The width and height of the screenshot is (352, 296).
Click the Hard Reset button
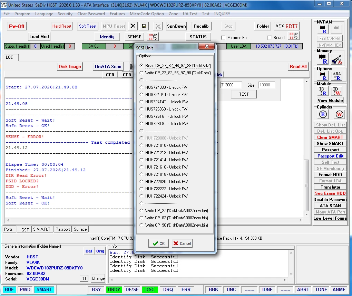(62, 26)
